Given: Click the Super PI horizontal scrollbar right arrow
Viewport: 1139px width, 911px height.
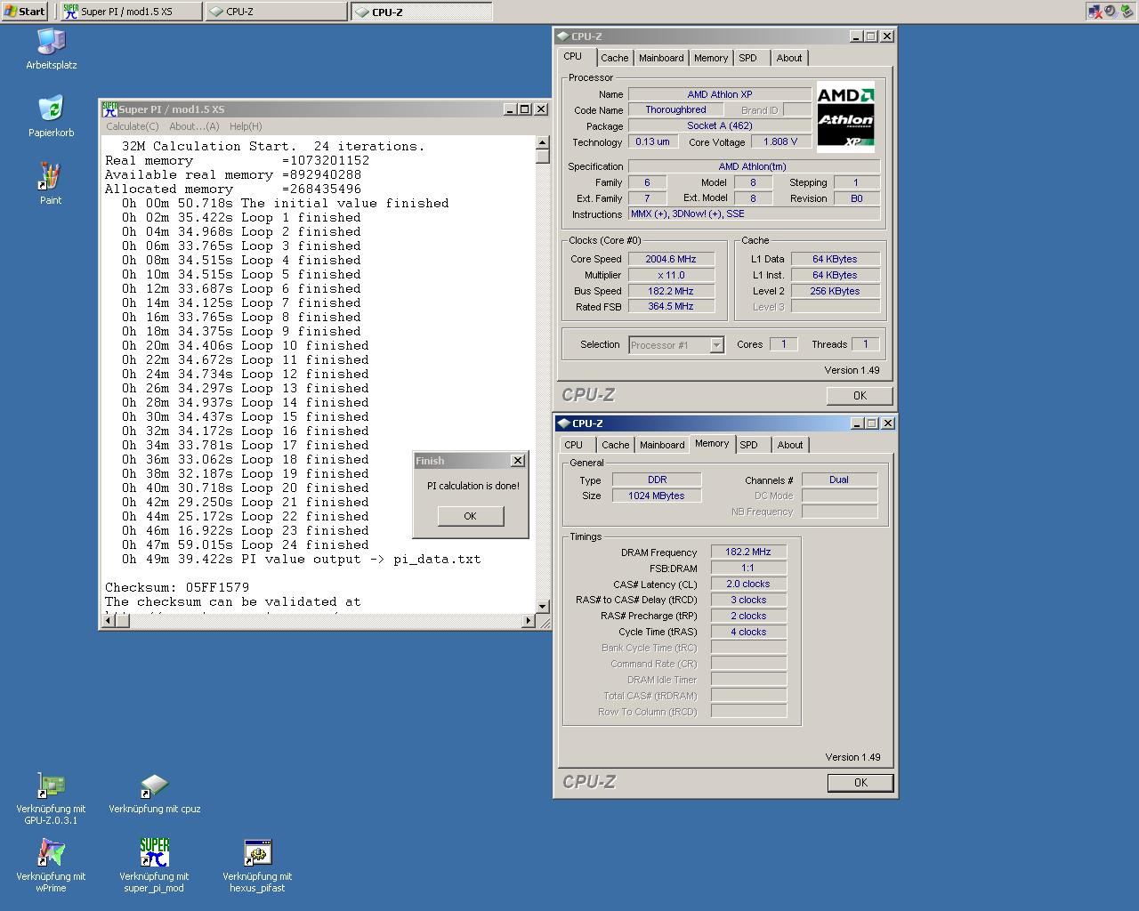Looking at the screenshot, I should coord(529,620).
